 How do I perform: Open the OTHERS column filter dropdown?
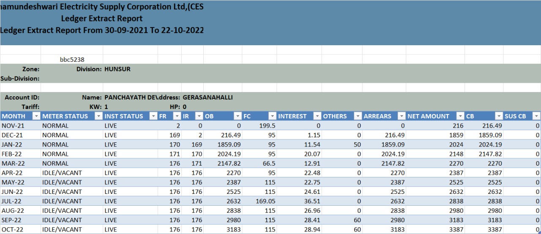(x=358, y=116)
